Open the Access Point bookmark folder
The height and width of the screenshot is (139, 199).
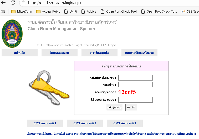pyautogui.click(x=48, y=12)
